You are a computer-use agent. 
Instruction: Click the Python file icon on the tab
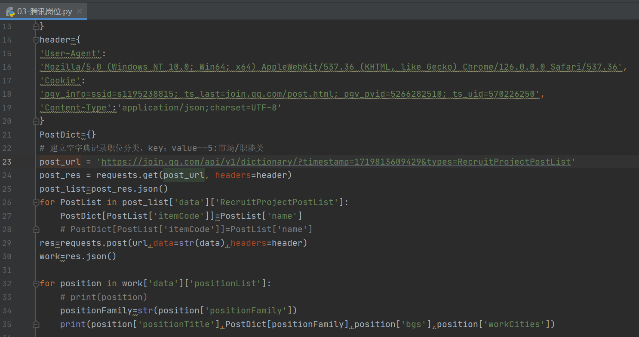10,12
